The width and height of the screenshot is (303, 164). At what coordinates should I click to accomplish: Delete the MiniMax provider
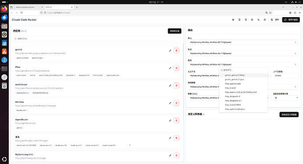click(176, 103)
